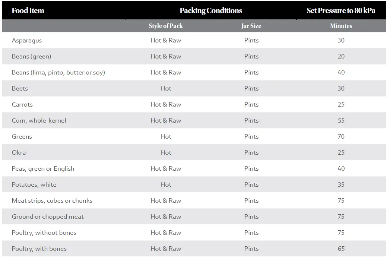Select the Asparagus food item
This screenshot has height=259, width=387.
[x=27, y=40]
